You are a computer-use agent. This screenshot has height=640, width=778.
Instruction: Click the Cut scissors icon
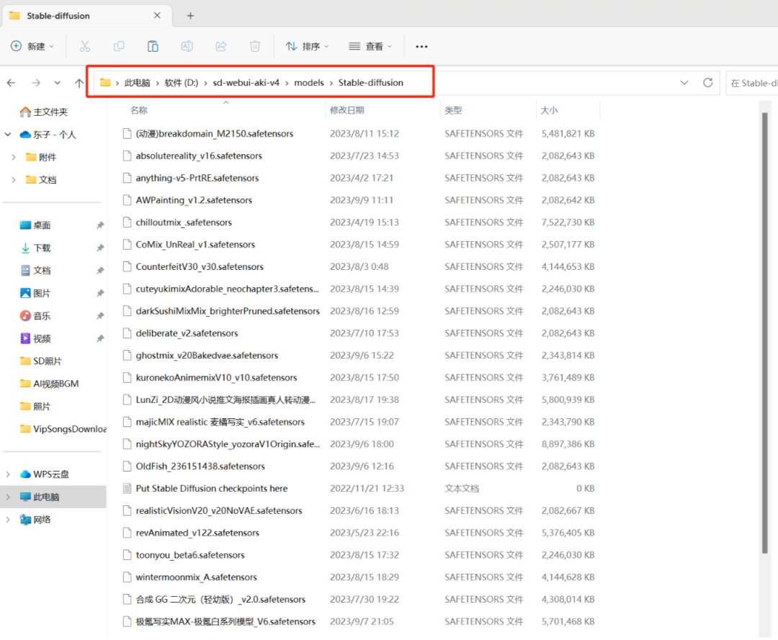(x=85, y=47)
